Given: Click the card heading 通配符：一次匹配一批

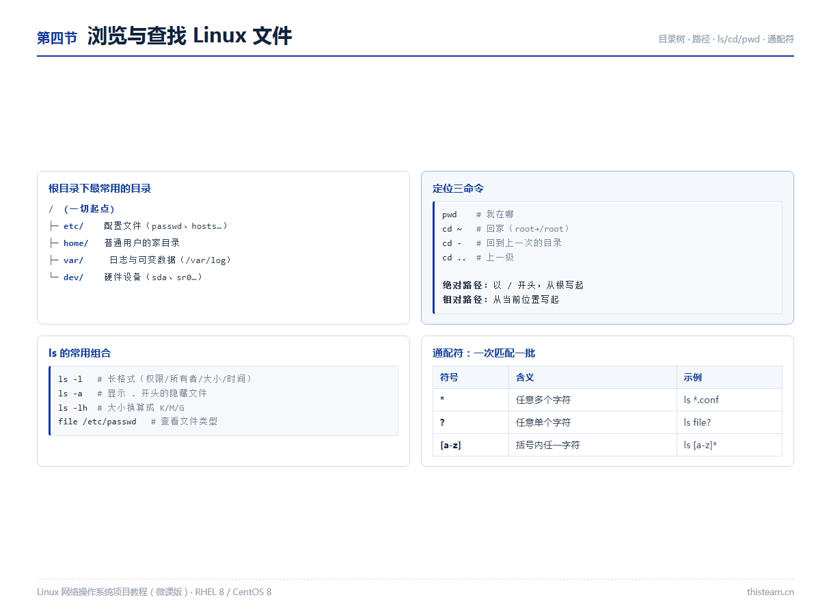Looking at the screenshot, I should point(484,353).
